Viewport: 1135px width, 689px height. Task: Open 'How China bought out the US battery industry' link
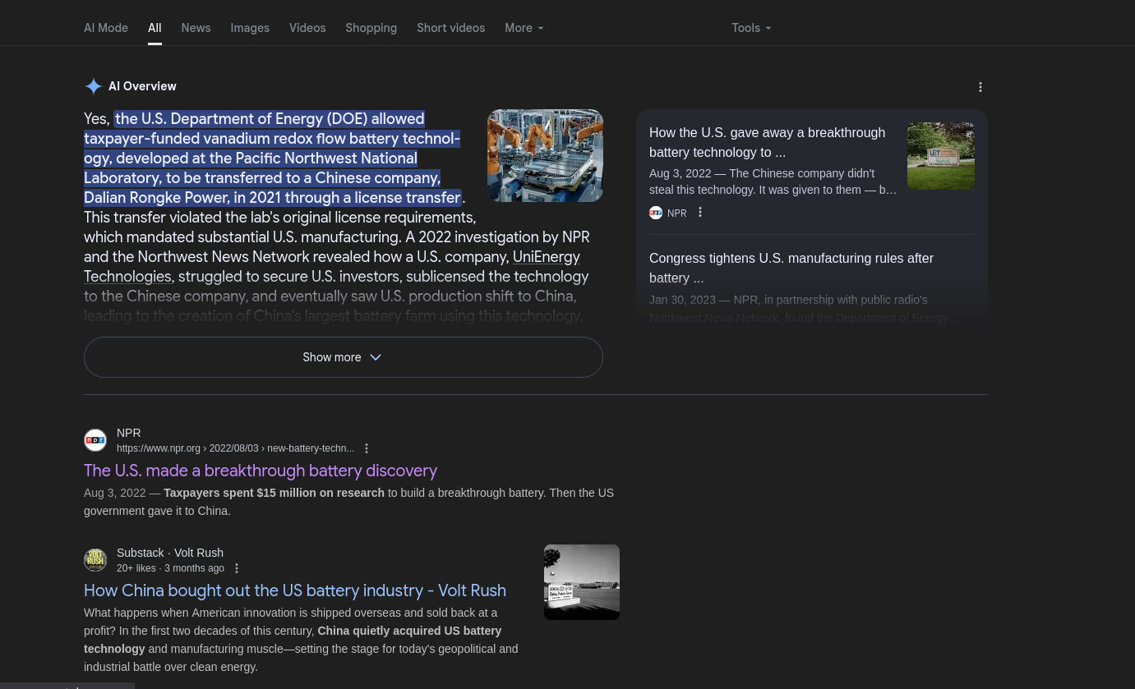(295, 590)
